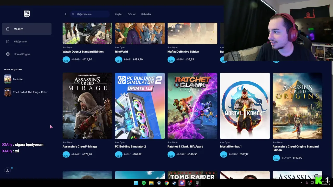Click the Assassin's Creed® Mirage title
The image size is (333, 187).
coord(80,146)
